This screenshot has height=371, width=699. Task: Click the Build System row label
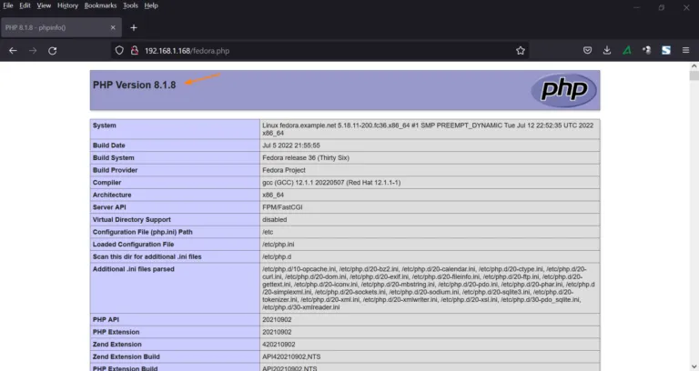113,158
